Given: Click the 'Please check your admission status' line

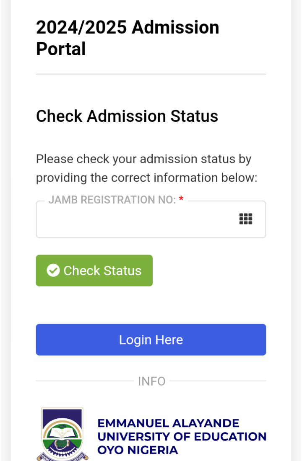Looking at the screenshot, I should tap(143, 159).
